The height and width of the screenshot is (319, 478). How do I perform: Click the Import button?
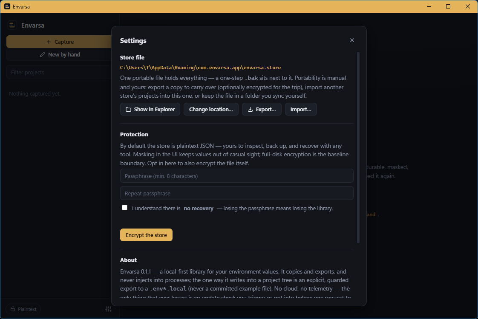click(301, 109)
